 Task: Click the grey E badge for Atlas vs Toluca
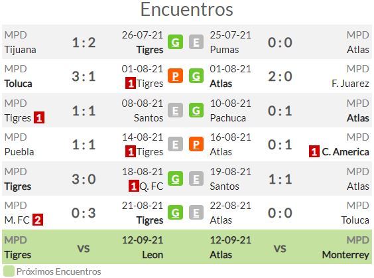[196, 212]
